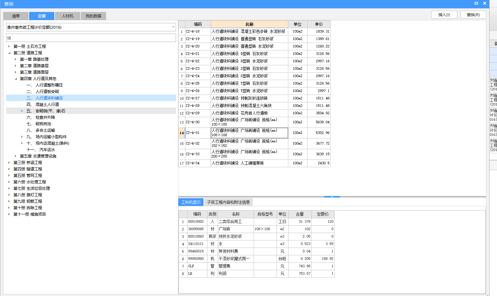Image resolution: width=497 pixels, height=296 pixels.
Task: Maximize the 查询 dialog window
Action: pos(476,3)
